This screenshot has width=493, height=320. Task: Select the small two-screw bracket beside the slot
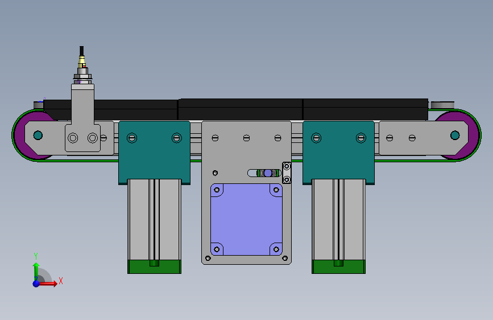[x=287, y=173]
